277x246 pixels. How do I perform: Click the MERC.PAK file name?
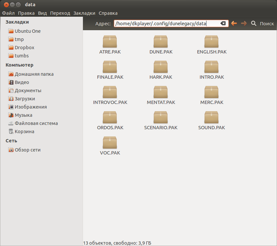tap(212, 102)
